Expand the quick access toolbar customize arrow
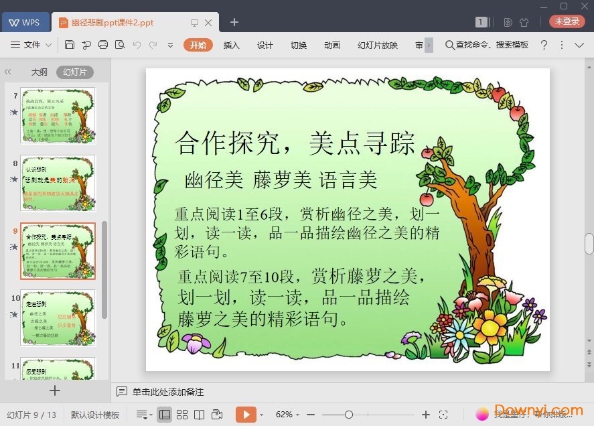Screen dimensions: 594x426 tap(170, 45)
